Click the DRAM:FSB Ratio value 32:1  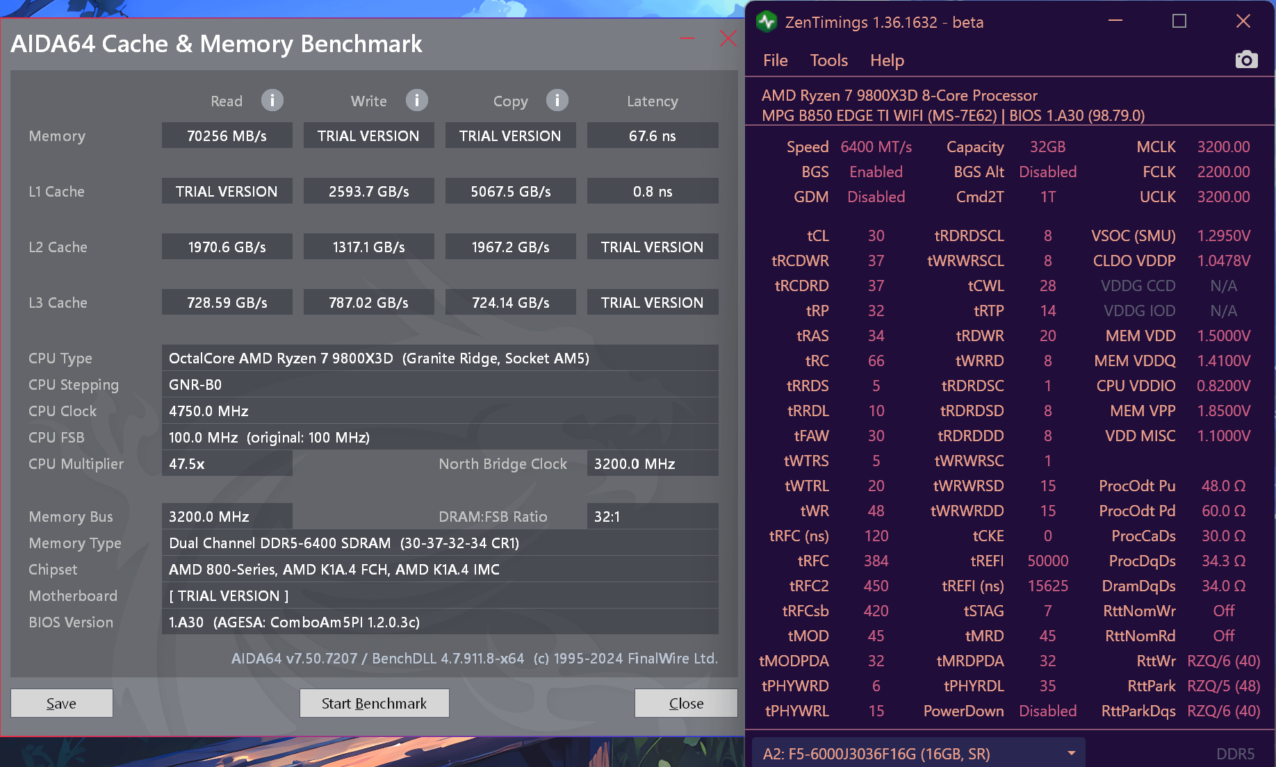pos(653,516)
